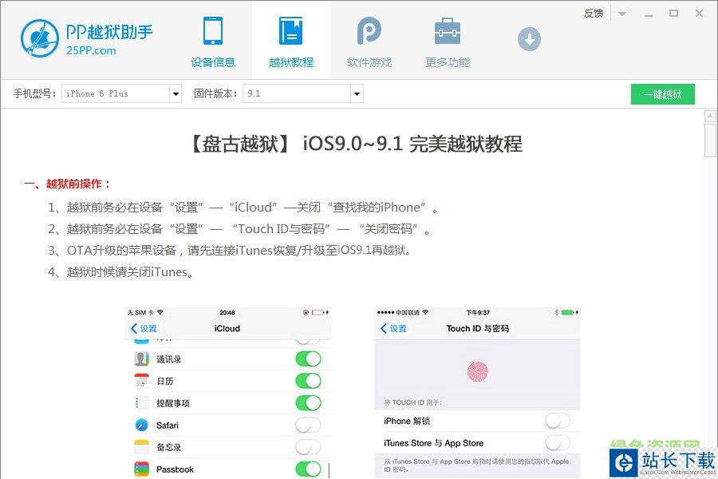The image size is (718, 479).
Task: Open the 设备信息 phone icon
Action: tap(213, 32)
